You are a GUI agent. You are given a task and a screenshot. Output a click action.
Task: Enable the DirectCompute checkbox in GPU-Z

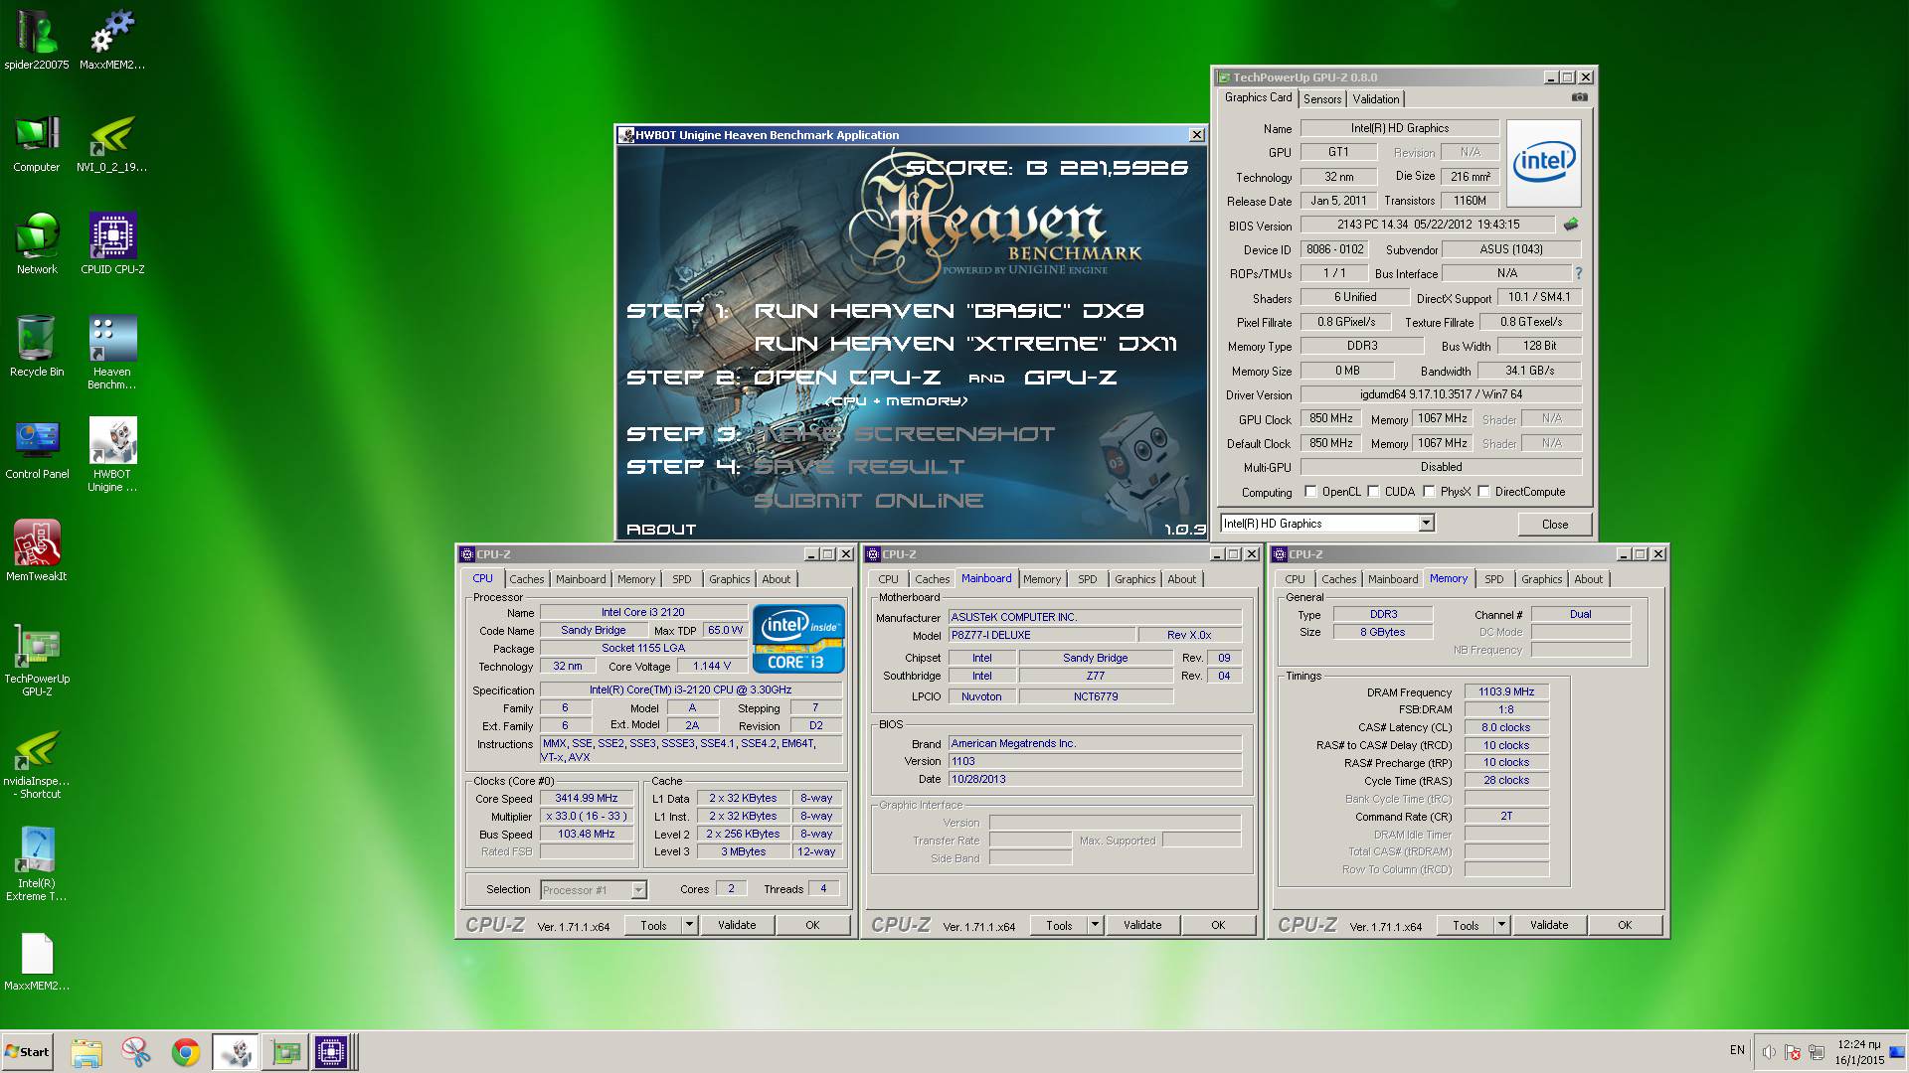pos(1483,492)
